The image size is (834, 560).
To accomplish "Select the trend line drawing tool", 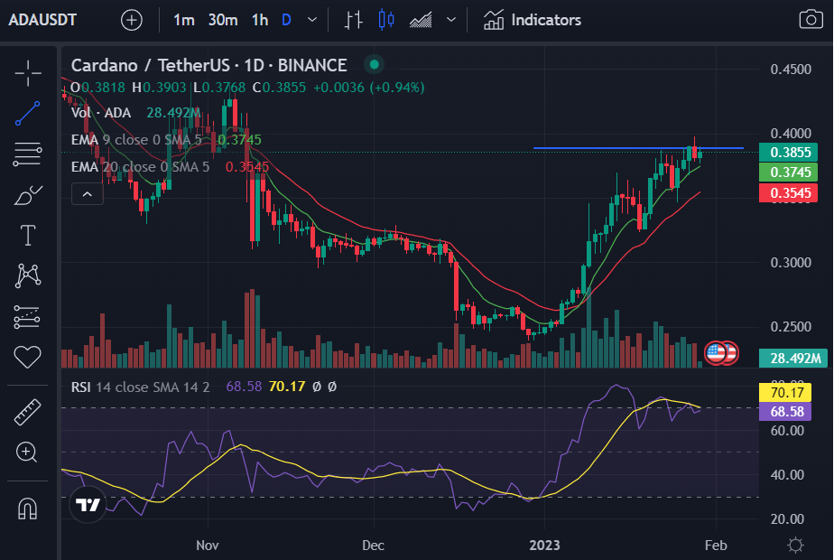I will [x=28, y=114].
